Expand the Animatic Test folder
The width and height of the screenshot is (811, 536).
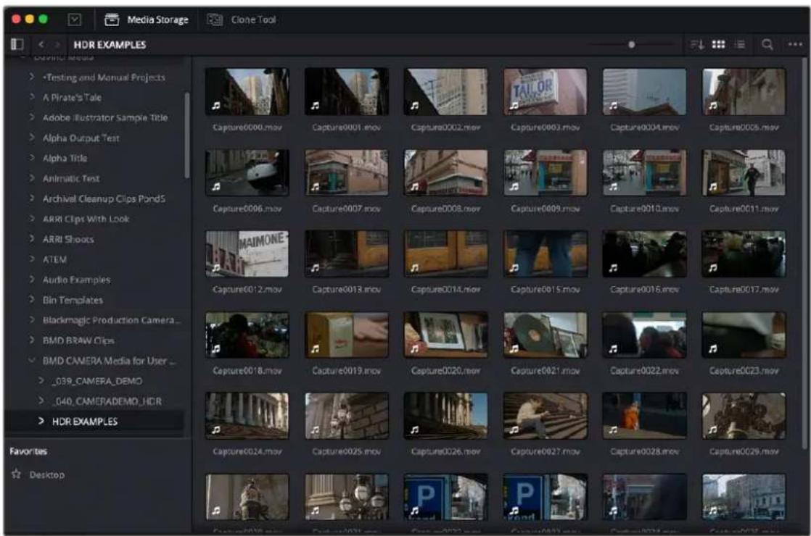(31, 178)
